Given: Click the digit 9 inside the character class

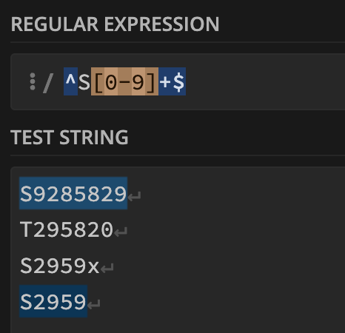Looking at the screenshot, I should pyautogui.click(x=138, y=81).
